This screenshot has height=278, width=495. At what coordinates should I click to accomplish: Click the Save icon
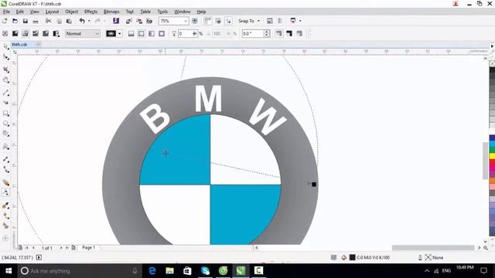pyautogui.click(x=26, y=21)
